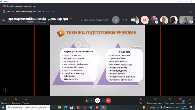Image resolution: width=195 pixels, height=110 pixels.
Task: Select the 'ПД' participant avatar
Action: [144, 20]
